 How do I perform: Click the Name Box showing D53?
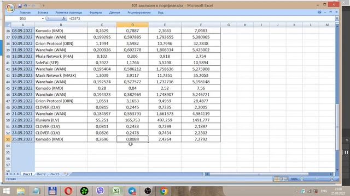pos(24,19)
